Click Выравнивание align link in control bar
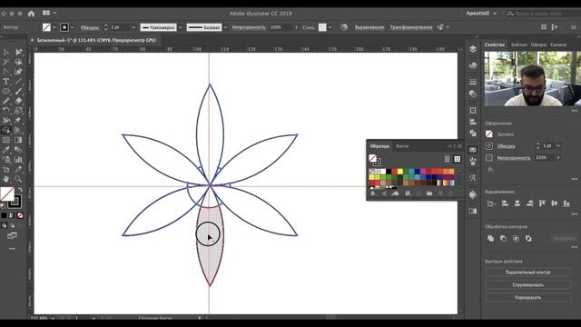Viewport: 581px width, 327px height. tap(369, 27)
